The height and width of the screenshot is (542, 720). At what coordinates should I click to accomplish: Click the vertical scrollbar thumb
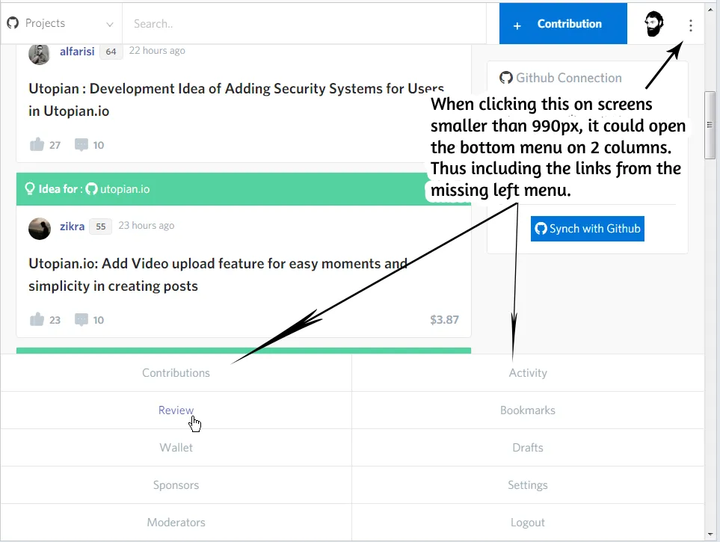click(x=710, y=125)
